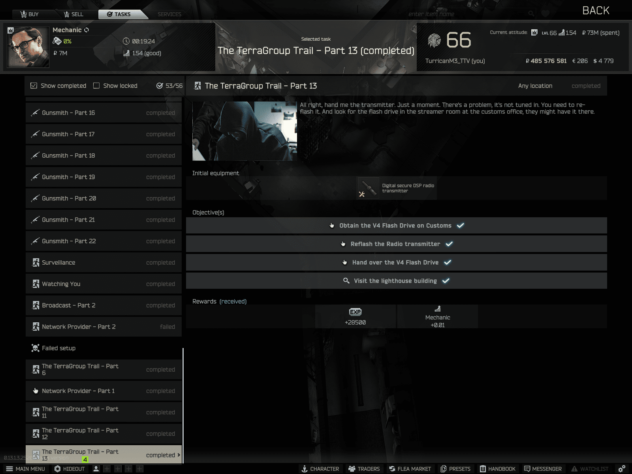The width and height of the screenshot is (632, 474).
Task: Open the MAIN MENU
Action: pos(25,469)
